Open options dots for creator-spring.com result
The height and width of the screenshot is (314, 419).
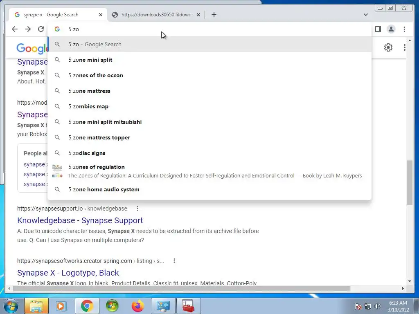point(174,261)
